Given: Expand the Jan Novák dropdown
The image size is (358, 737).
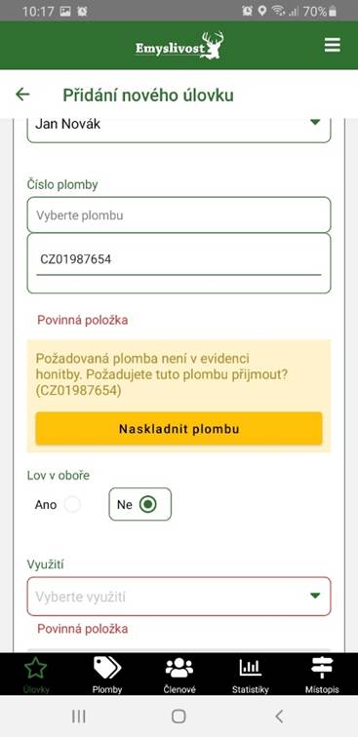Looking at the screenshot, I should tap(179, 127).
